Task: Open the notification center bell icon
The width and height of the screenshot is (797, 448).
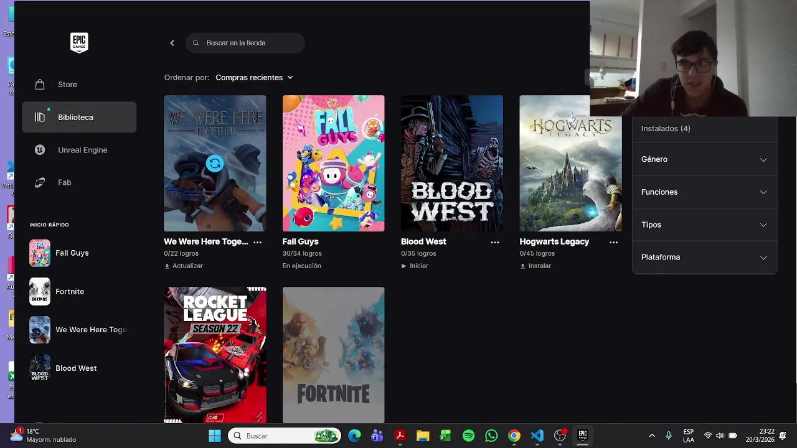Action: pos(783,436)
